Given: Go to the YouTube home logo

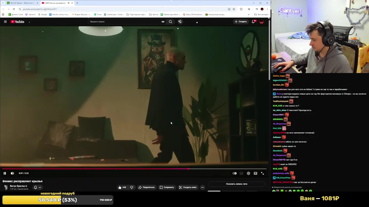Looking at the screenshot, I should [18, 22].
